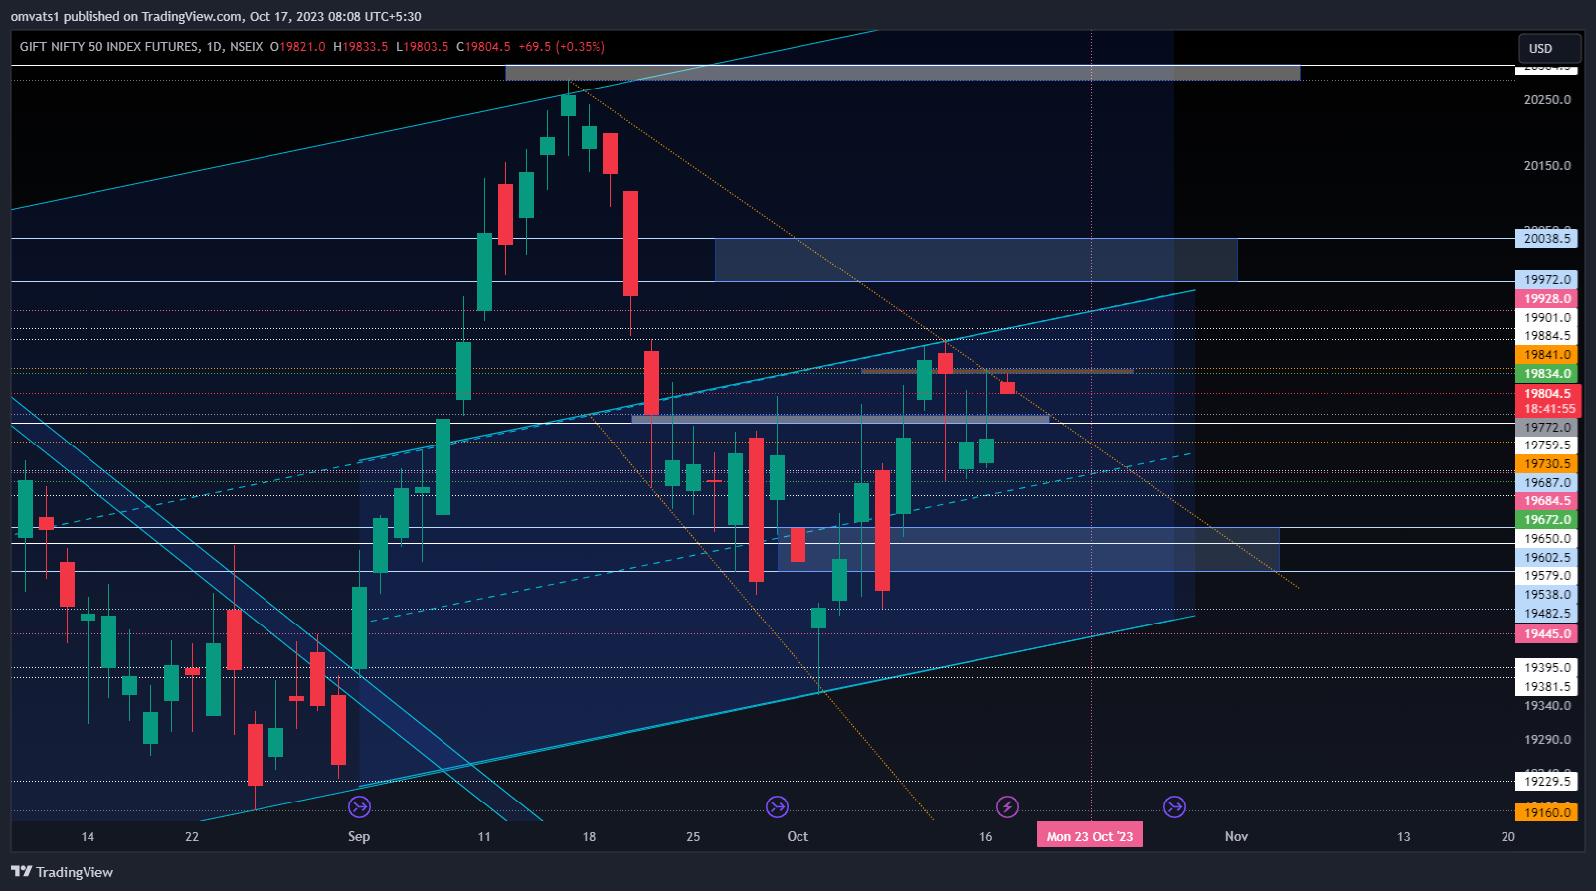Click the event icon above the Oct label

[x=777, y=806]
